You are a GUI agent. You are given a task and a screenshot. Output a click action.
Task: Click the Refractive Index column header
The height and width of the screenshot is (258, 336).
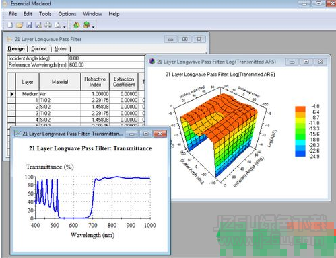pos(95,82)
